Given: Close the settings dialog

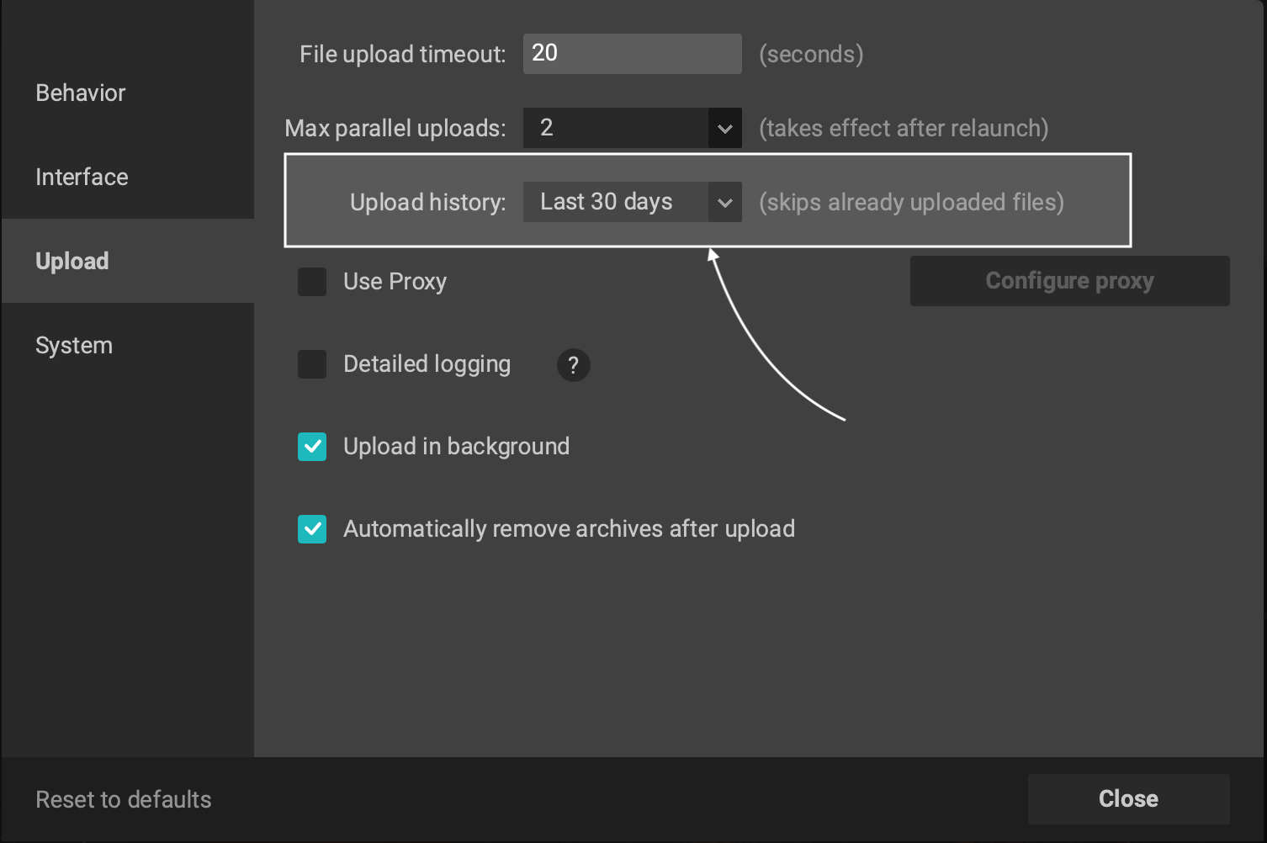Looking at the screenshot, I should tap(1127, 798).
